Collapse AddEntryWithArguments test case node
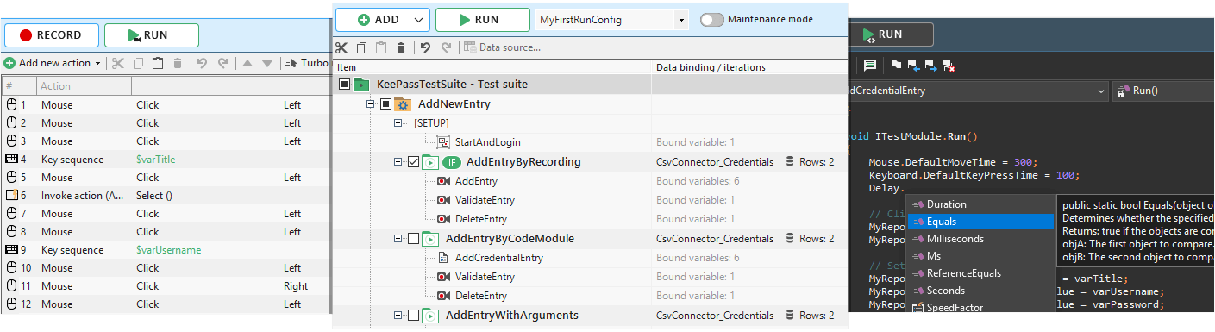This screenshot has width=1215, height=332. tap(399, 316)
